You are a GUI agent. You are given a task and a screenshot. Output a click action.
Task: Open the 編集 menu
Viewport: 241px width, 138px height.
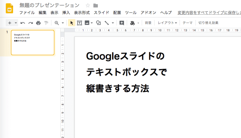42,12
